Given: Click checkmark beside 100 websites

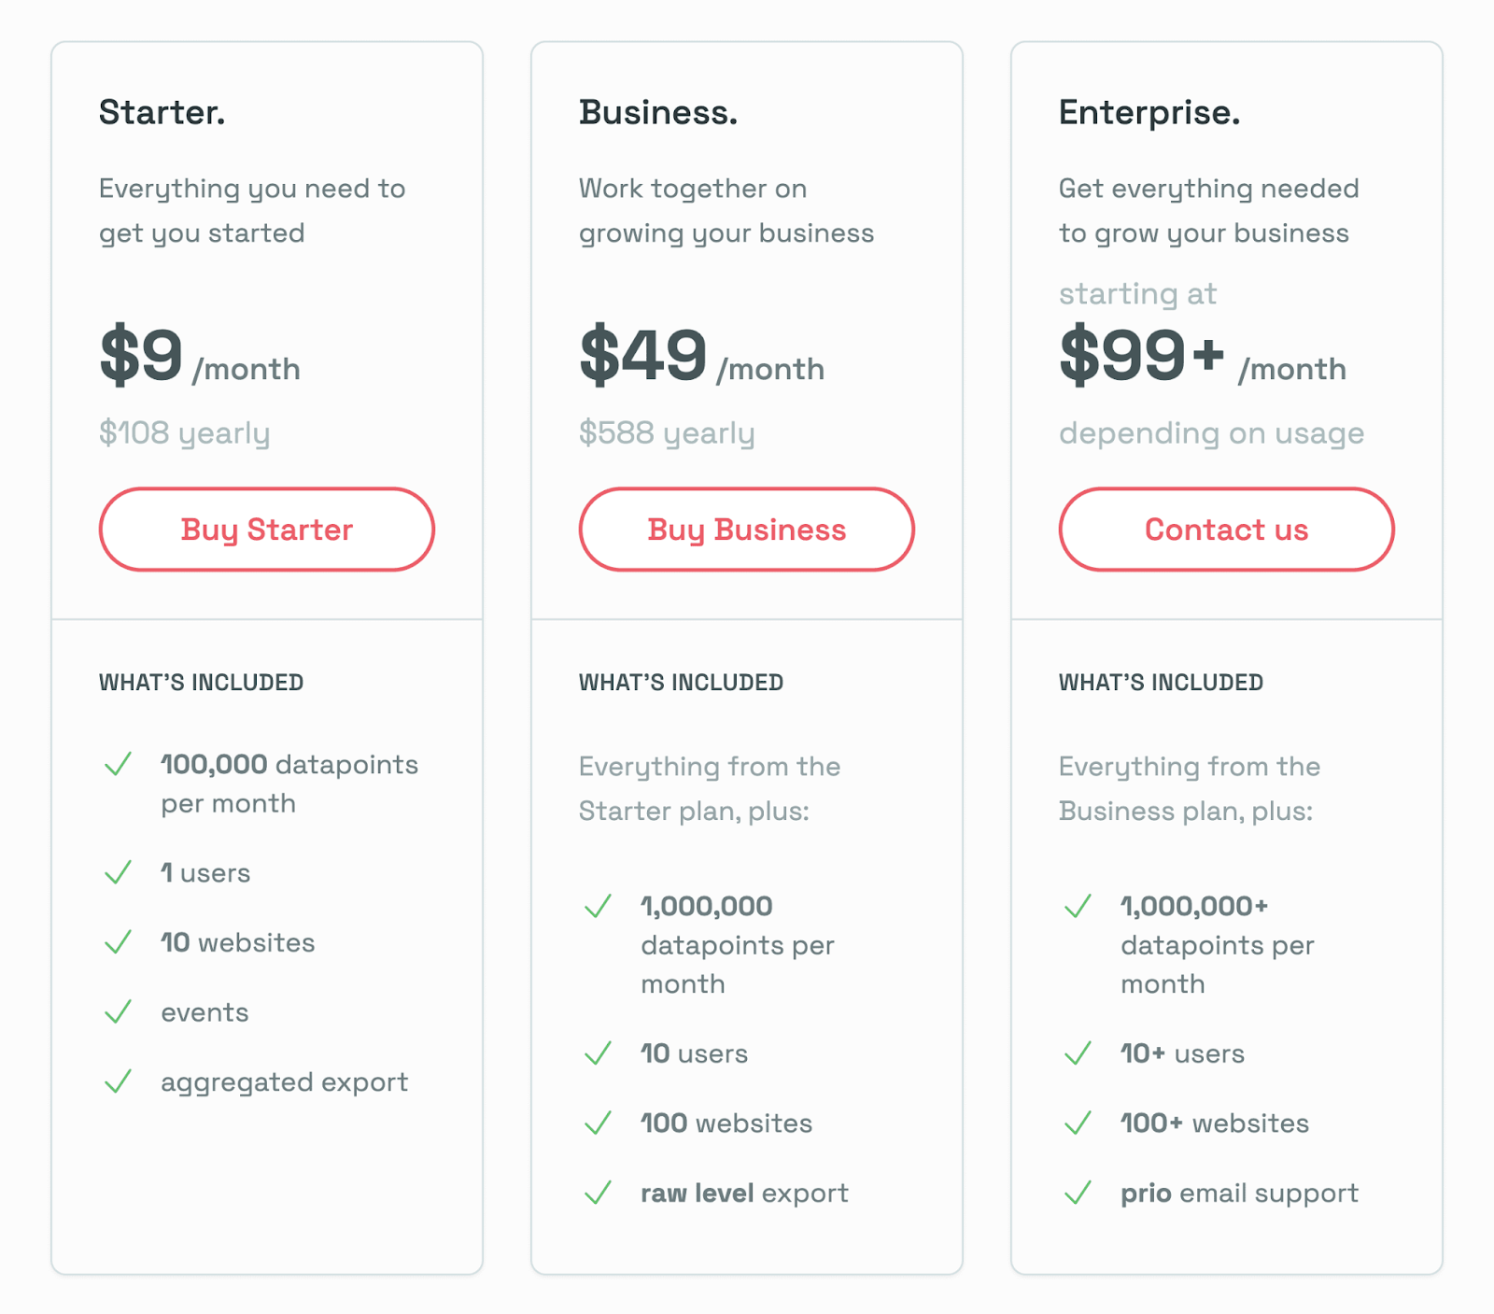Looking at the screenshot, I should pos(599,1123).
